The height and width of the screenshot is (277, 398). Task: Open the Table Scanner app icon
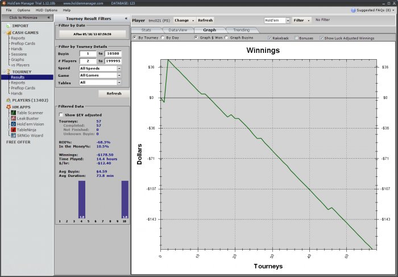click(13, 112)
